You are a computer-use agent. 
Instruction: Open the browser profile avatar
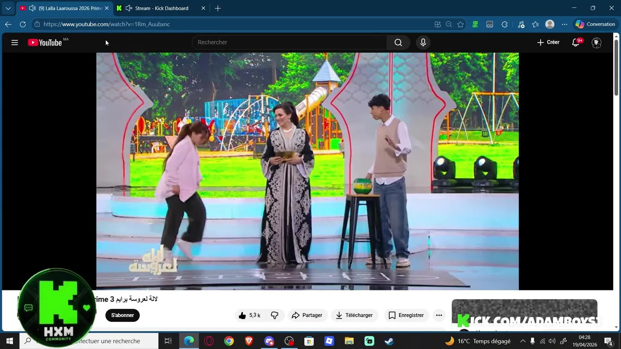click(x=550, y=24)
